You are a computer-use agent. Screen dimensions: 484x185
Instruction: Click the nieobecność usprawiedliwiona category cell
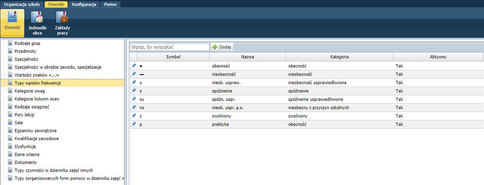click(339, 83)
